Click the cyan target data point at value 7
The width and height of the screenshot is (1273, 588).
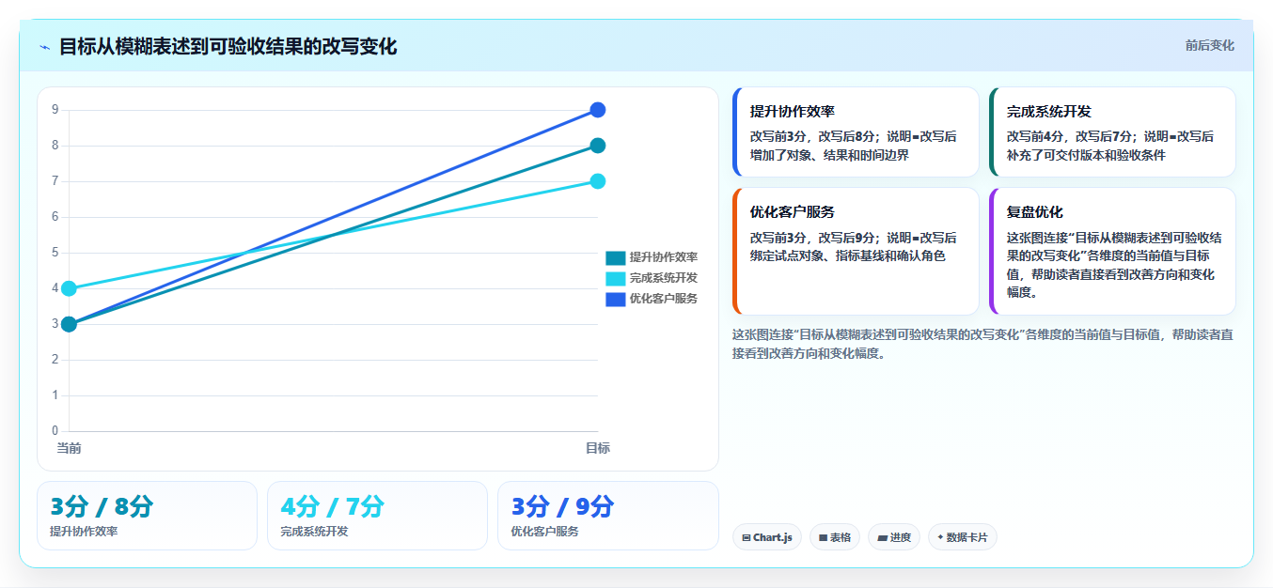click(597, 181)
